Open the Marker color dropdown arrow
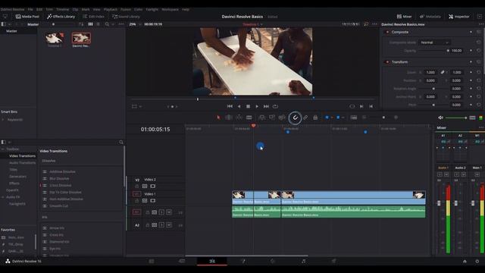The image size is (485, 273). point(343,118)
